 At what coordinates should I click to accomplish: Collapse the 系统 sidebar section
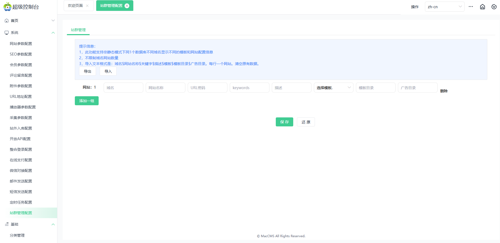pyautogui.click(x=53, y=33)
